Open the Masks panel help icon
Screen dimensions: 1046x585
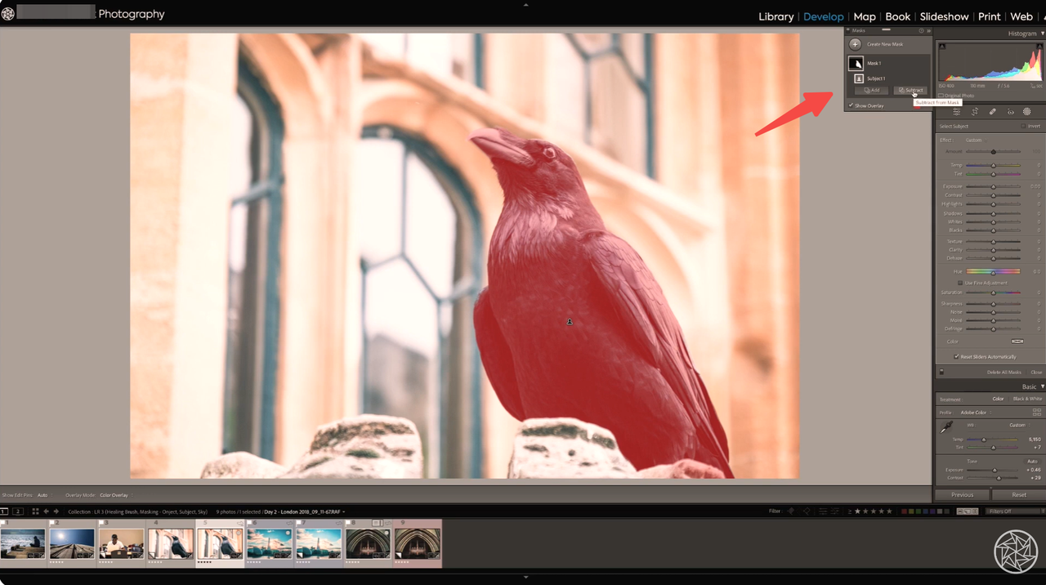pos(921,30)
